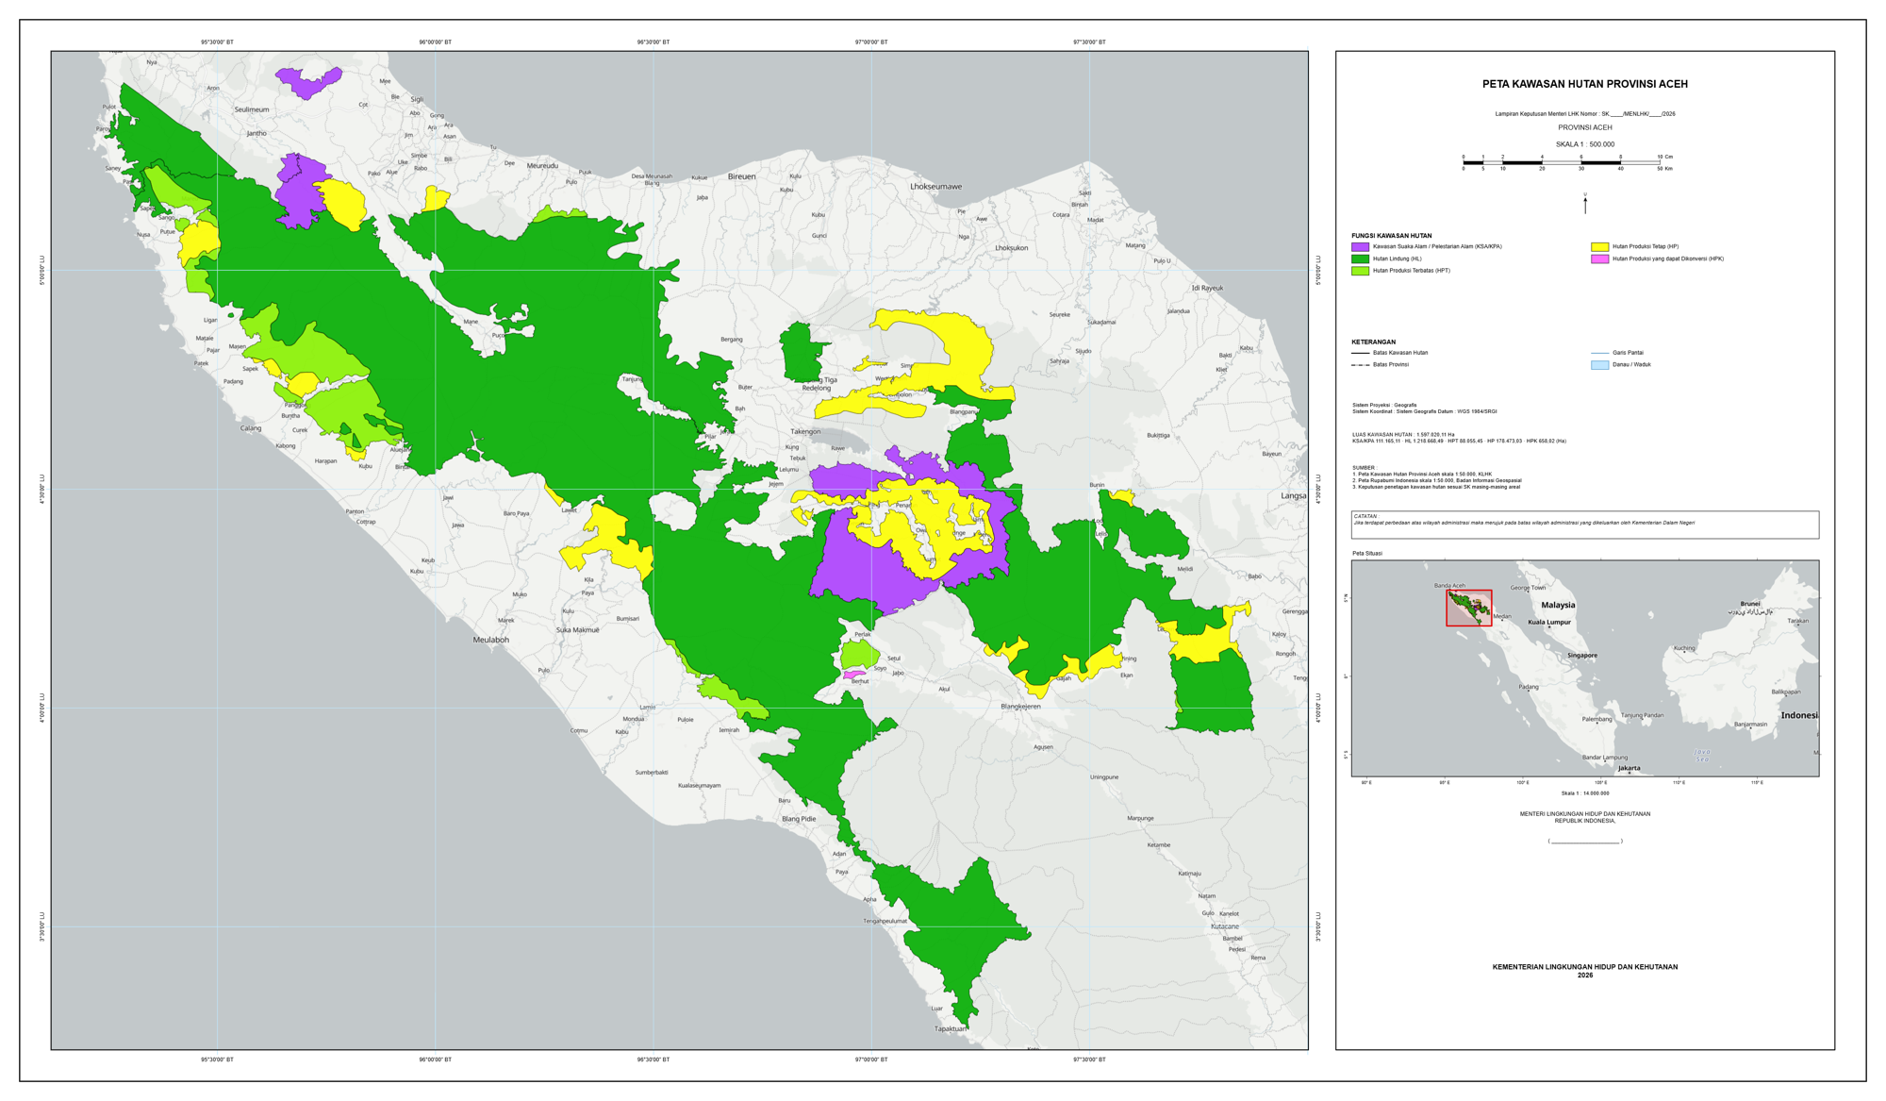This screenshot has height=1101, width=1886.
Task: Click the CATATAN note box
Action: point(1585,525)
